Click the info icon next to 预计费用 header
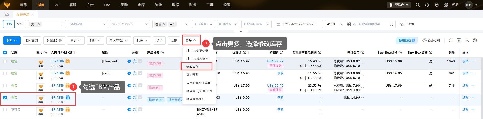This screenshot has width=483, height=119. [x=362, y=53]
